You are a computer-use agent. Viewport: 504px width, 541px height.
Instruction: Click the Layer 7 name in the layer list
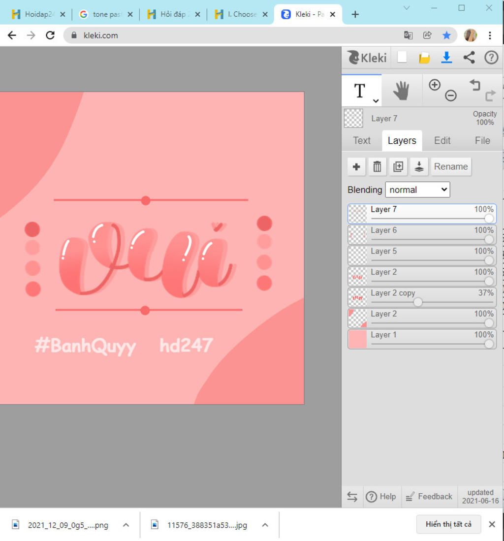pyautogui.click(x=383, y=209)
